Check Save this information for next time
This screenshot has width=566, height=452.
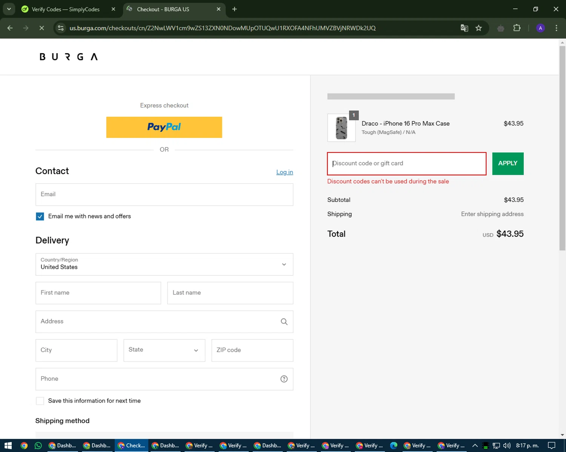pos(40,401)
